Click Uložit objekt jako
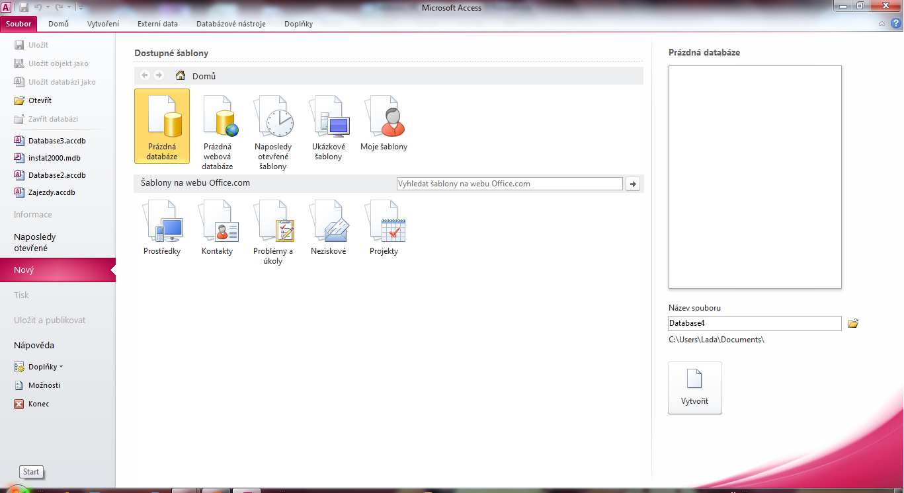Viewport: 904px width, 493px height. pos(51,63)
